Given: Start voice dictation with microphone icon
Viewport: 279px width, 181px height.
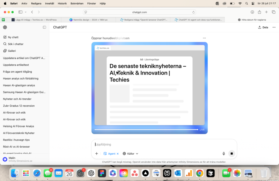Looking at the screenshot, I should pyautogui.click(x=224, y=154).
